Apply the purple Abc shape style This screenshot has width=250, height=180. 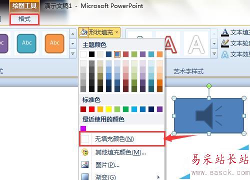(x=3, y=43)
